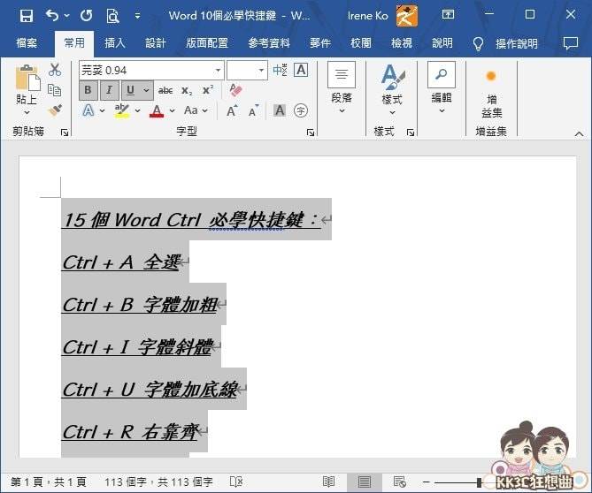Toggle superscript formatting
This screenshot has height=493, width=592.
pyautogui.click(x=208, y=90)
